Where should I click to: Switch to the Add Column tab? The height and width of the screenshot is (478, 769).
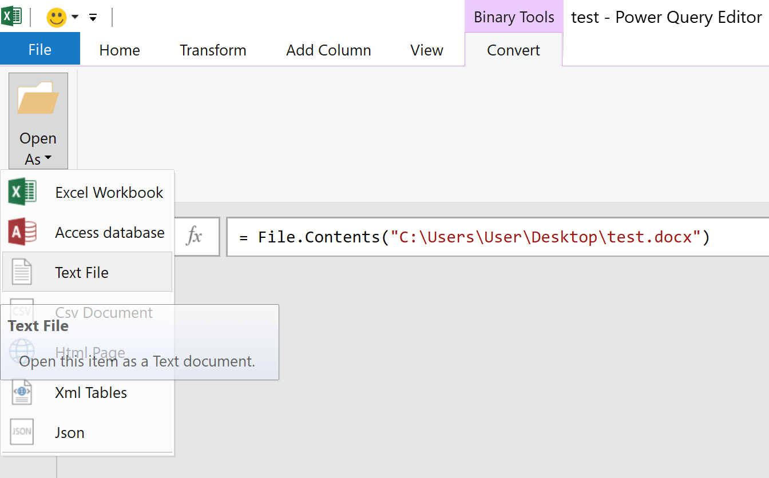(x=328, y=50)
